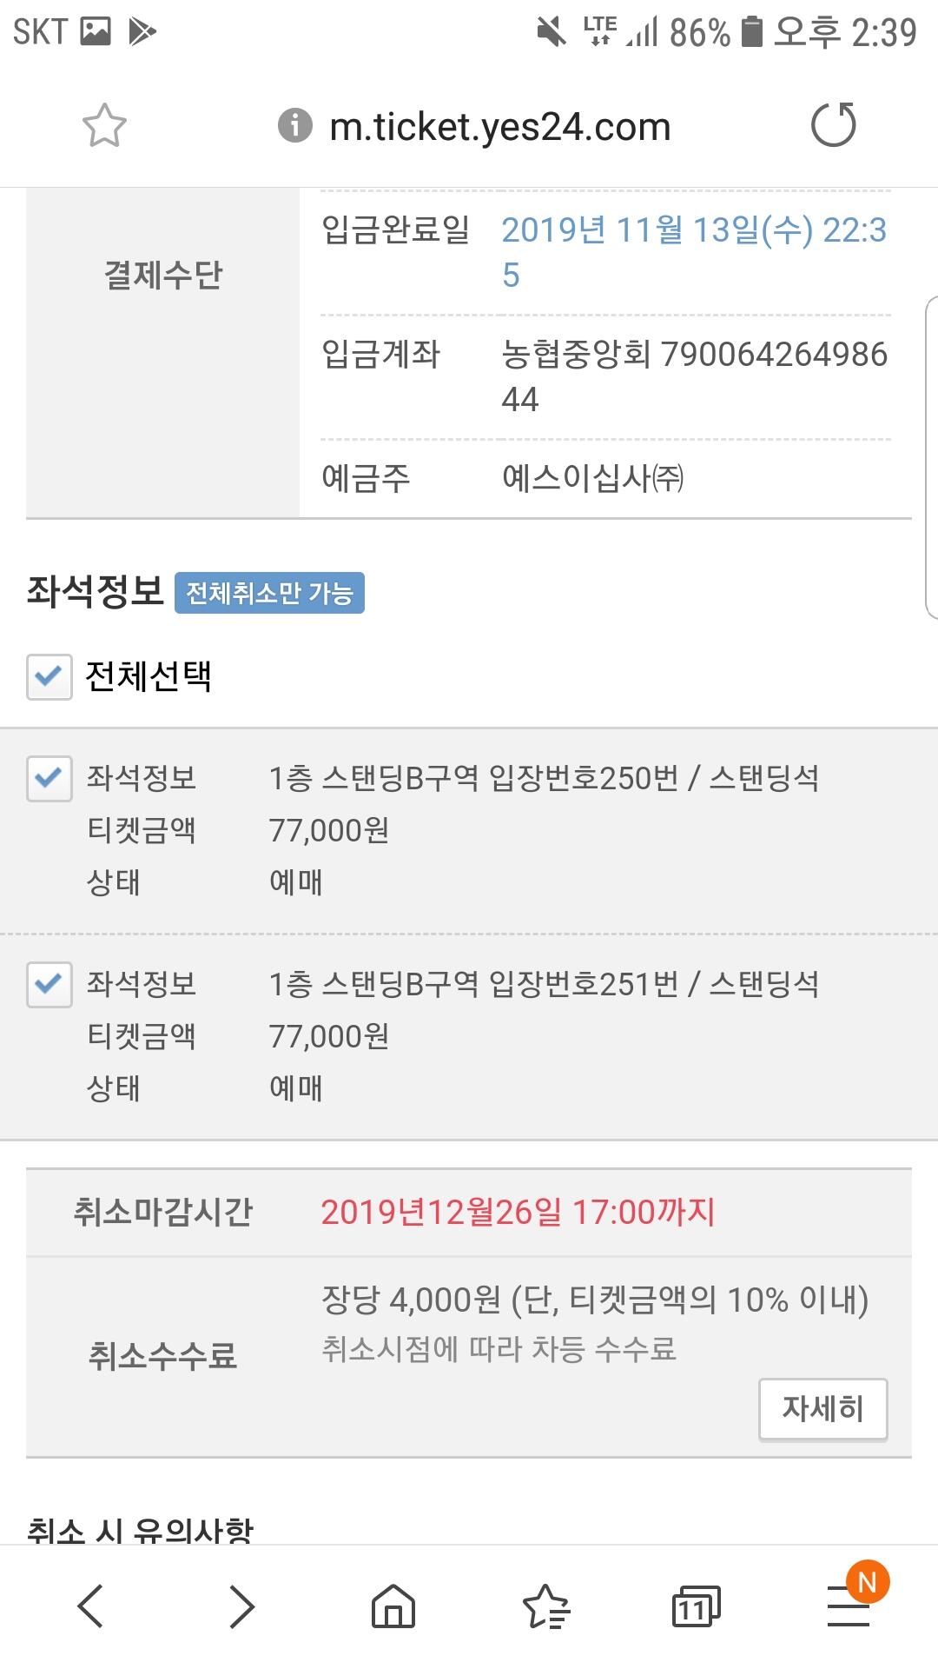This screenshot has width=938, height=1669.
Task: Tap the 전체취소만 가능 badge
Action: 269,593
